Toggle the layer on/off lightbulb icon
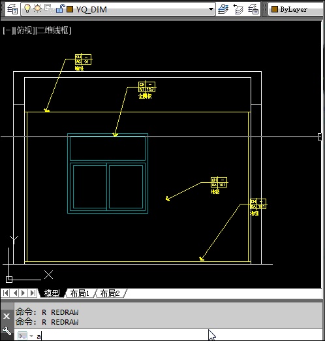Viewport: 325px width, 341px height. (27, 8)
